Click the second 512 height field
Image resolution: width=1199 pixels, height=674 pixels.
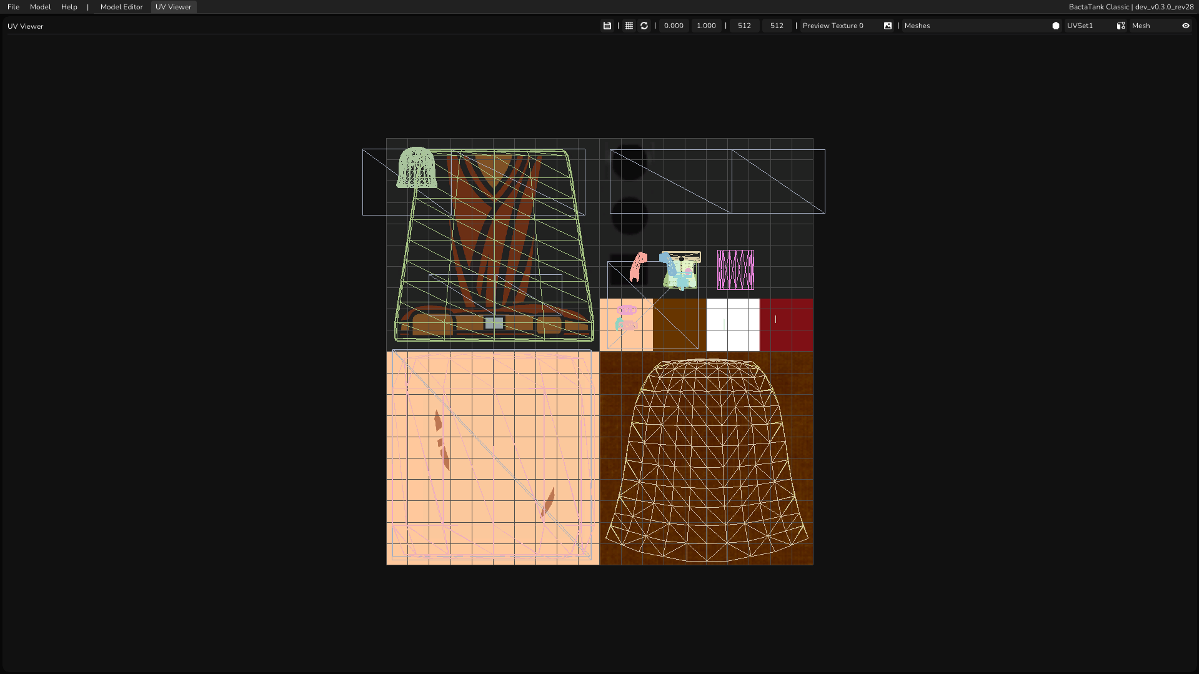pyautogui.click(x=777, y=26)
